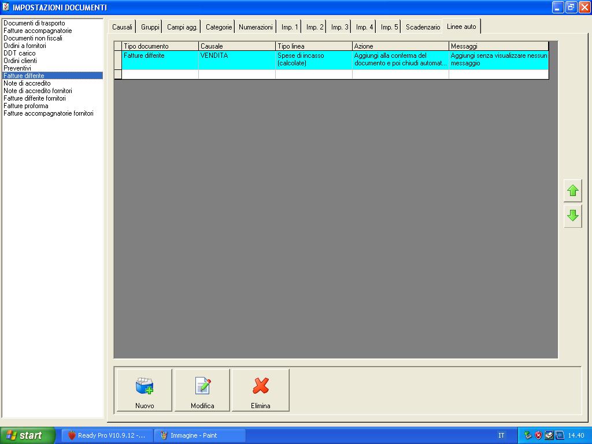Click the Messaggi column header
The width and height of the screenshot is (592, 444).
tap(499, 46)
